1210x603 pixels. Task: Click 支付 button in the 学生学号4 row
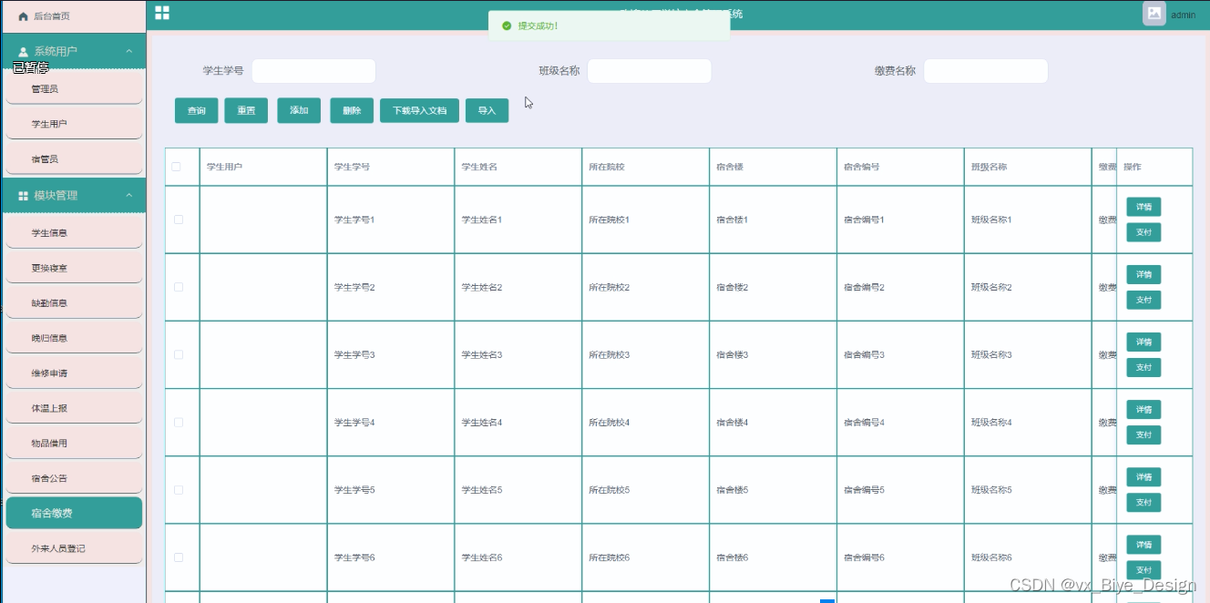pyautogui.click(x=1143, y=434)
